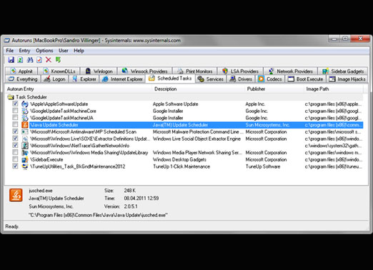The image size is (373, 270).
Task: Click the Task Scheduler folder icon
Action: point(11,97)
